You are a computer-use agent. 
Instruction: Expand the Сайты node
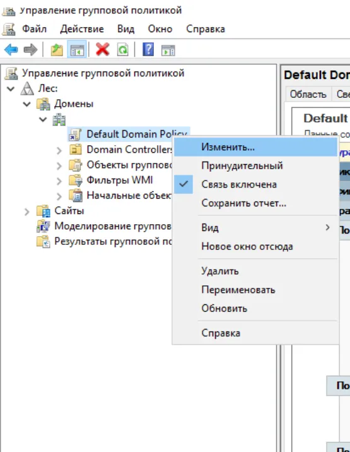(x=26, y=211)
